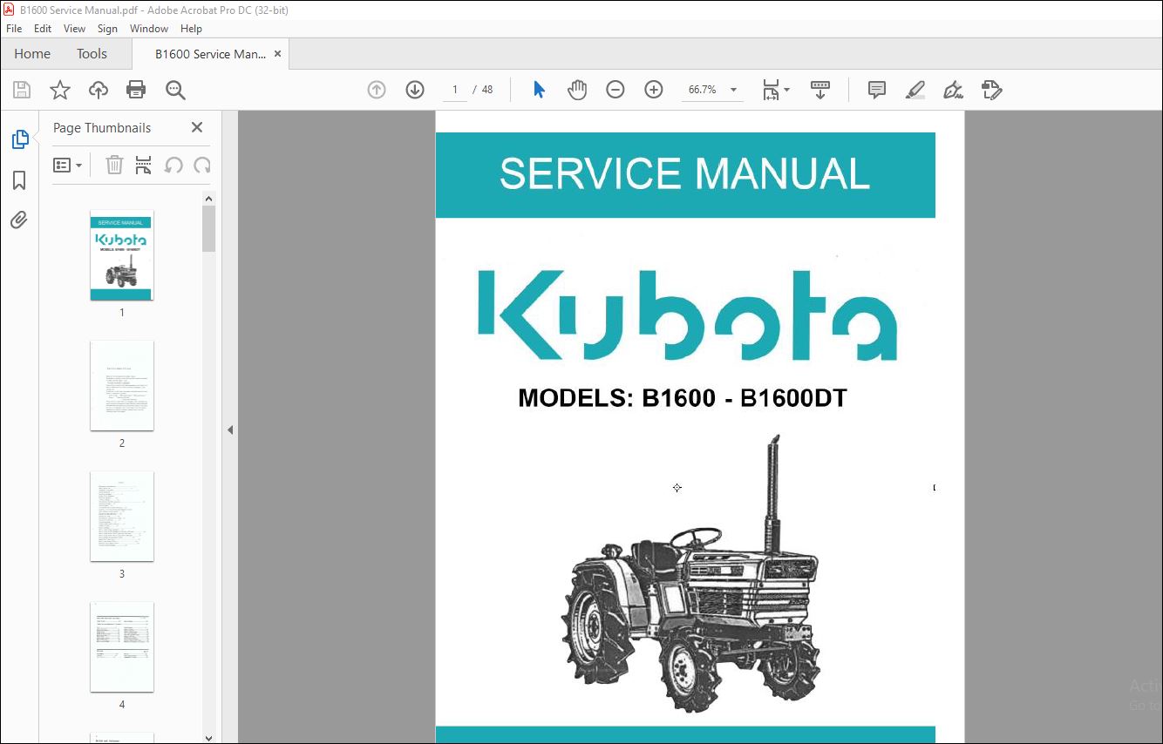Rotate page counterclockwise
This screenshot has height=744, width=1163.
click(x=173, y=165)
